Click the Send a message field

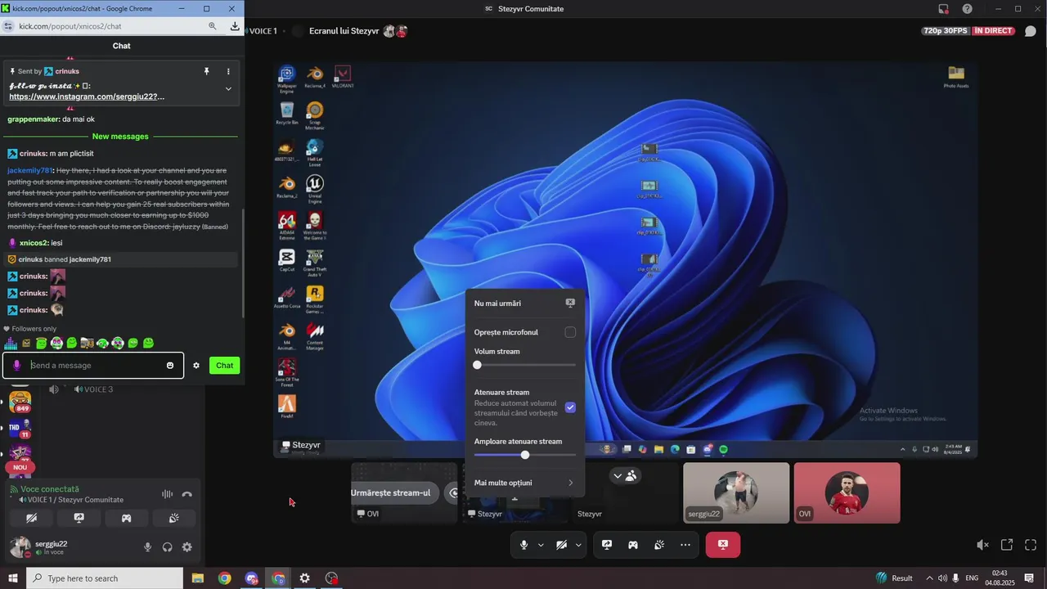tap(94, 366)
